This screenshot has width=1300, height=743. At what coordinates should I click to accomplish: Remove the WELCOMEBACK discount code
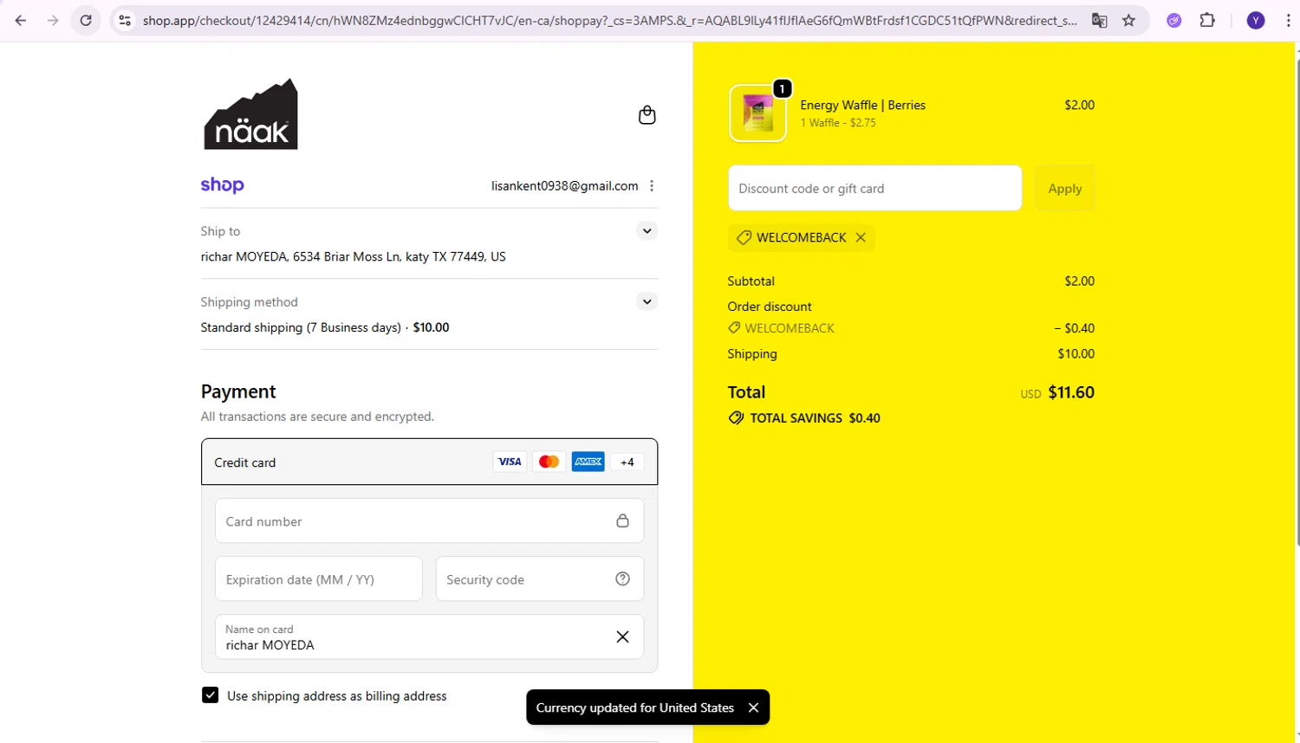(861, 237)
